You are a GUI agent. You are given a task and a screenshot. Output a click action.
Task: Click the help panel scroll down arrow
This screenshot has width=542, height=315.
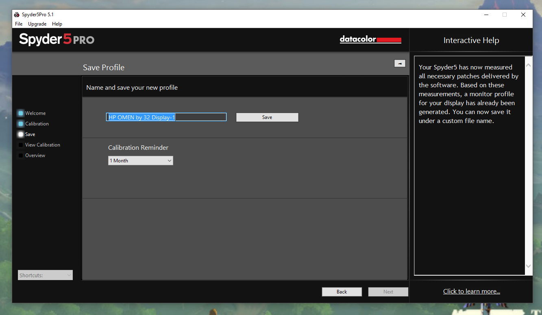coord(529,266)
